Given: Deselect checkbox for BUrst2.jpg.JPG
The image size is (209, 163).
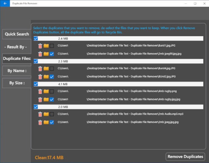Looking at the screenshot, I should coord(52,77).
